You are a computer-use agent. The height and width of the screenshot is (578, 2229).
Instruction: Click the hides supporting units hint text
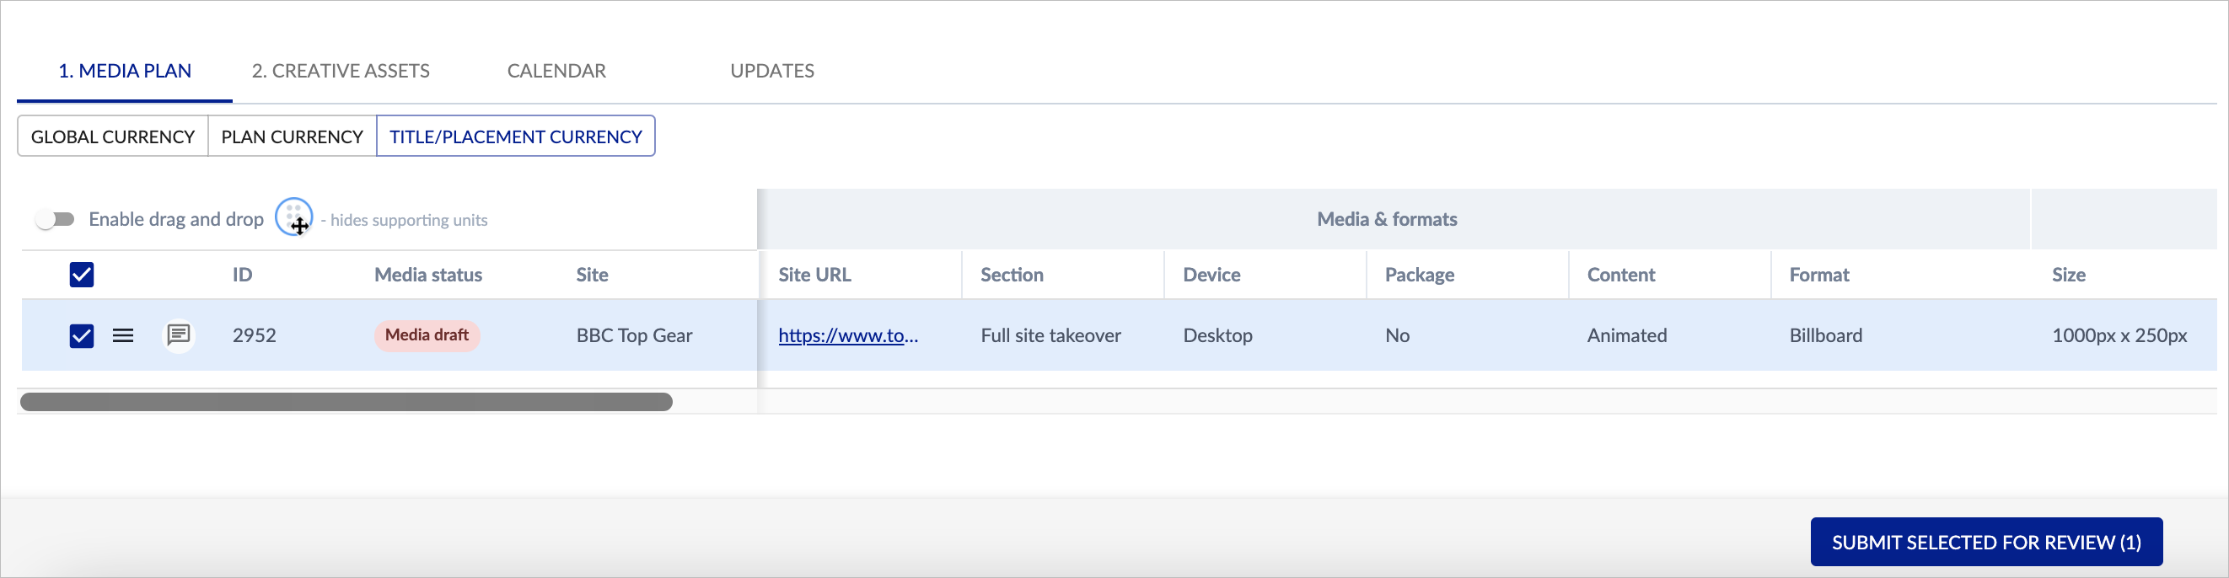coord(404,220)
